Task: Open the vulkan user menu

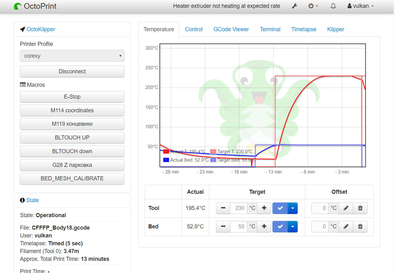Action: tap(361, 6)
